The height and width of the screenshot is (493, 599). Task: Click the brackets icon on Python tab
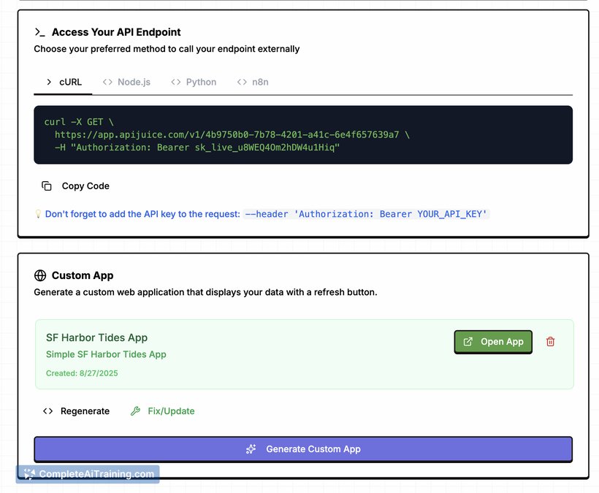[176, 82]
